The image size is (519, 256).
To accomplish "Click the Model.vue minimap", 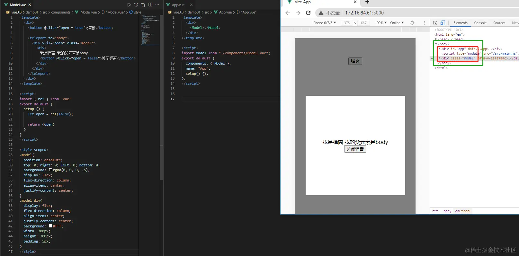I will tap(150, 30).
